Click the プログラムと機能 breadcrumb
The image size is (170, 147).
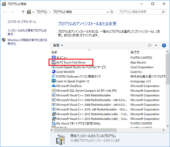[62, 12]
